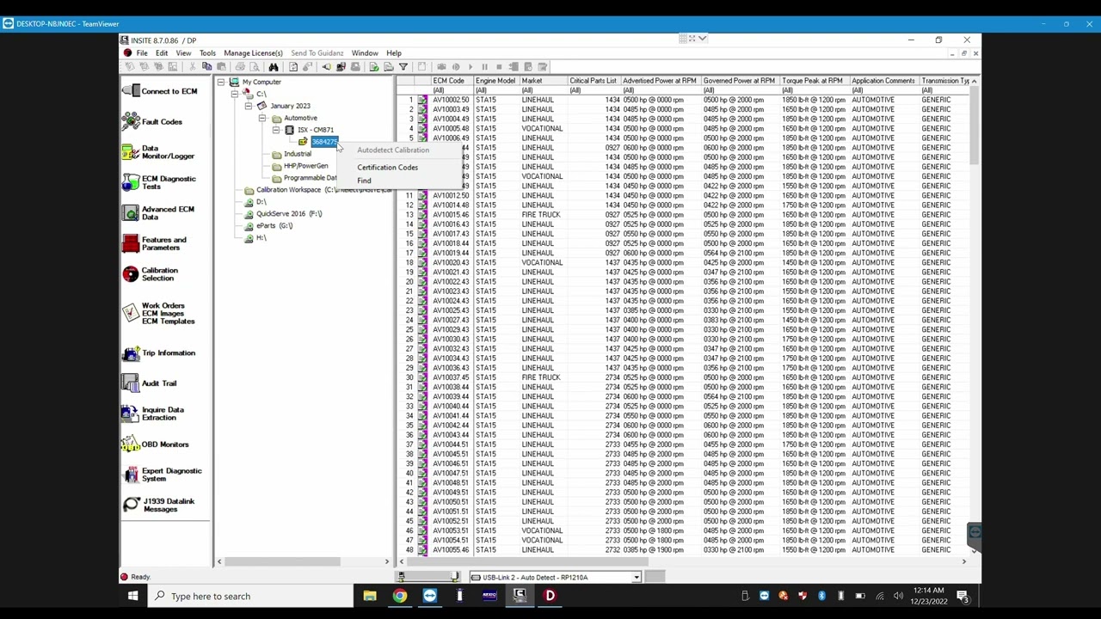Open the notification center icon
This screenshot has height=619, width=1101.
pos(963,596)
